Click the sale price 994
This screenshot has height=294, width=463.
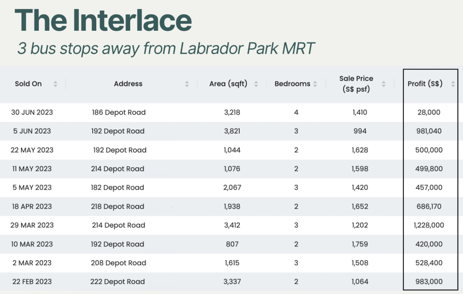[360, 131]
